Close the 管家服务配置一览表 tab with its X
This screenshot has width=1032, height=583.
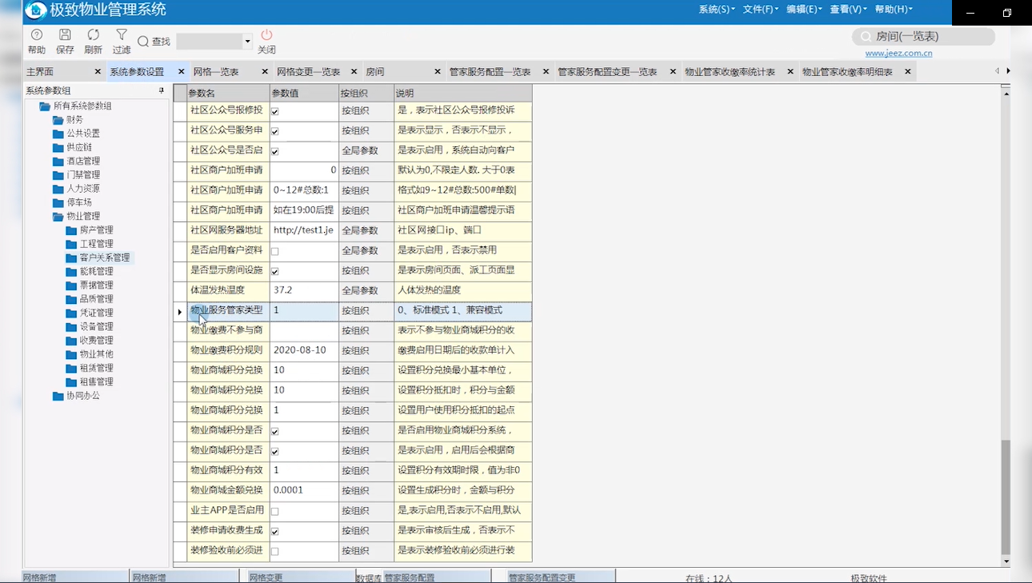point(546,72)
